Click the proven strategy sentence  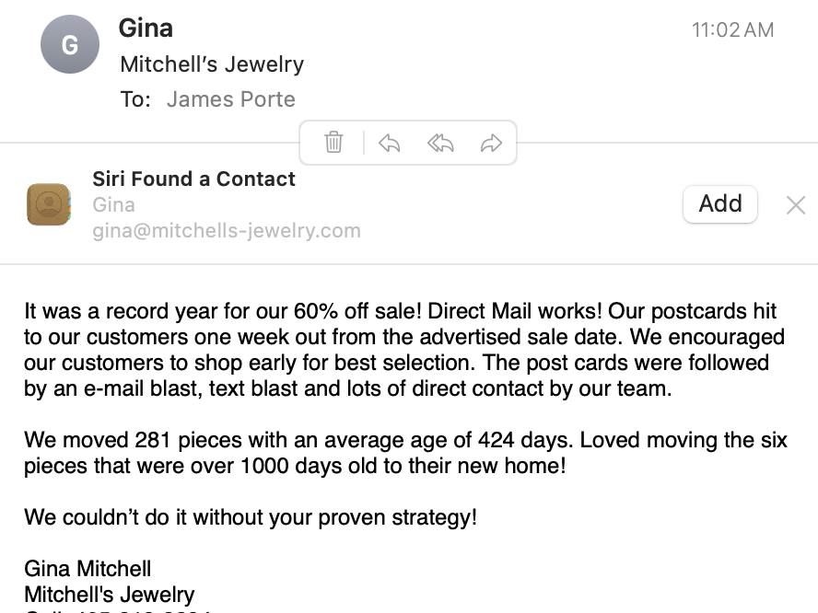(251, 516)
